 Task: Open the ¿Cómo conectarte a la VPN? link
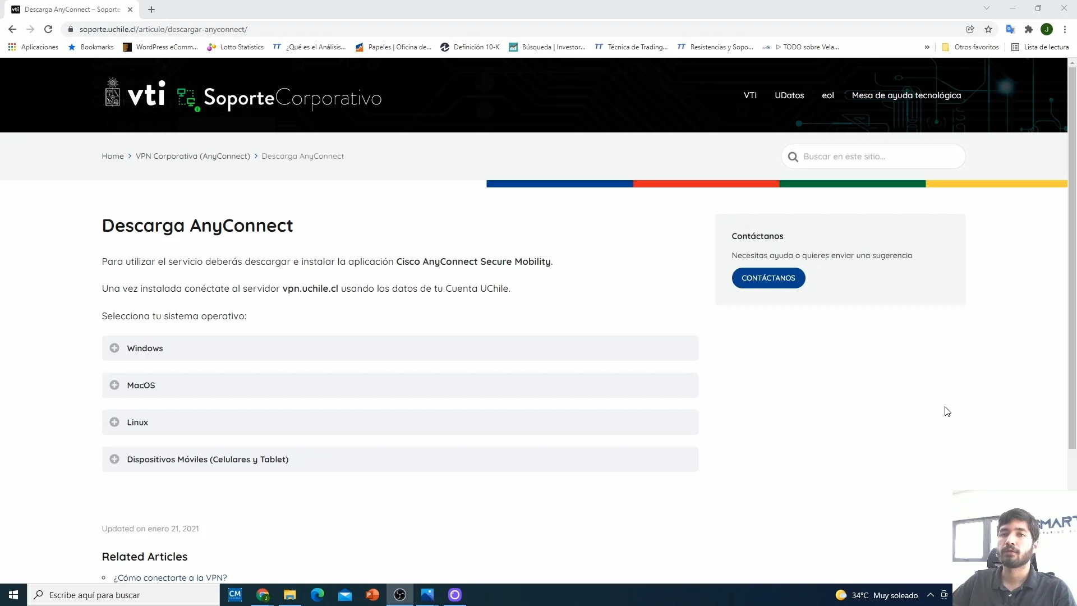pyautogui.click(x=170, y=578)
